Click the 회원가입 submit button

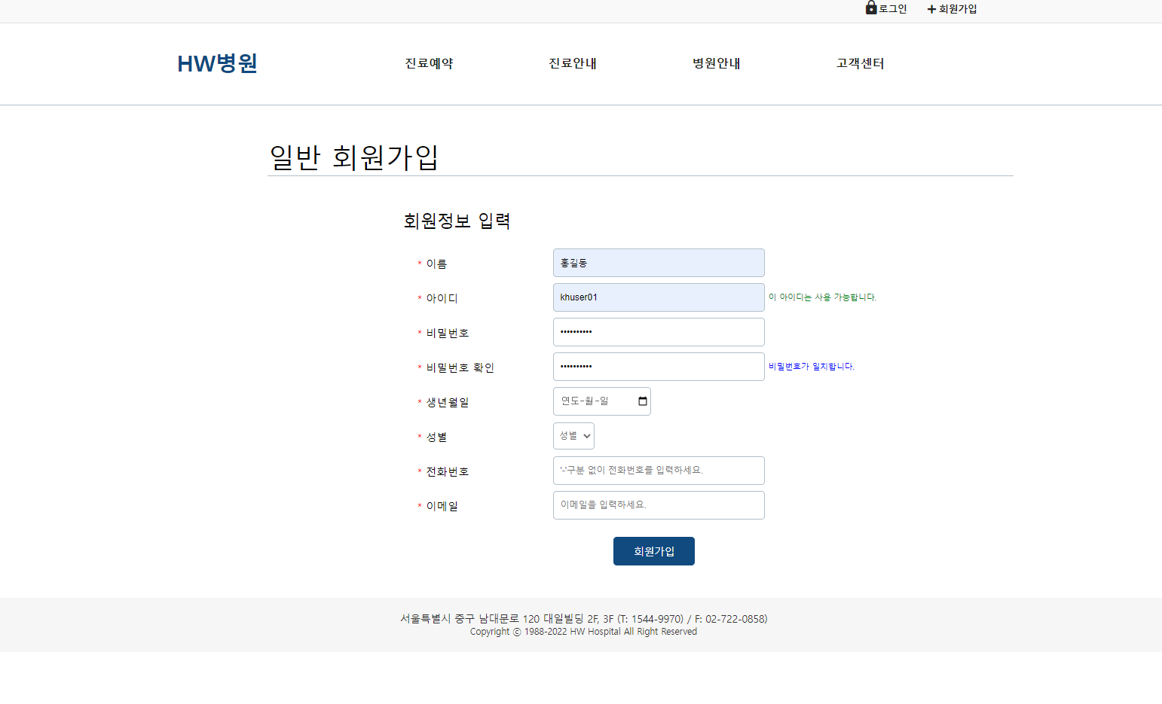click(x=653, y=550)
